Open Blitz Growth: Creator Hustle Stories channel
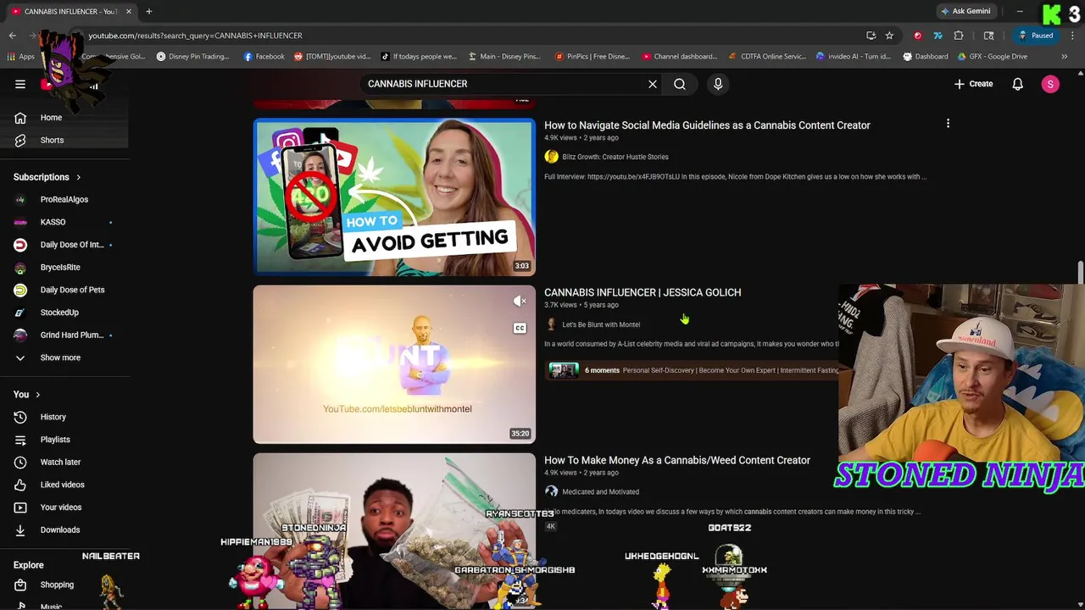The image size is (1085, 610). [615, 157]
